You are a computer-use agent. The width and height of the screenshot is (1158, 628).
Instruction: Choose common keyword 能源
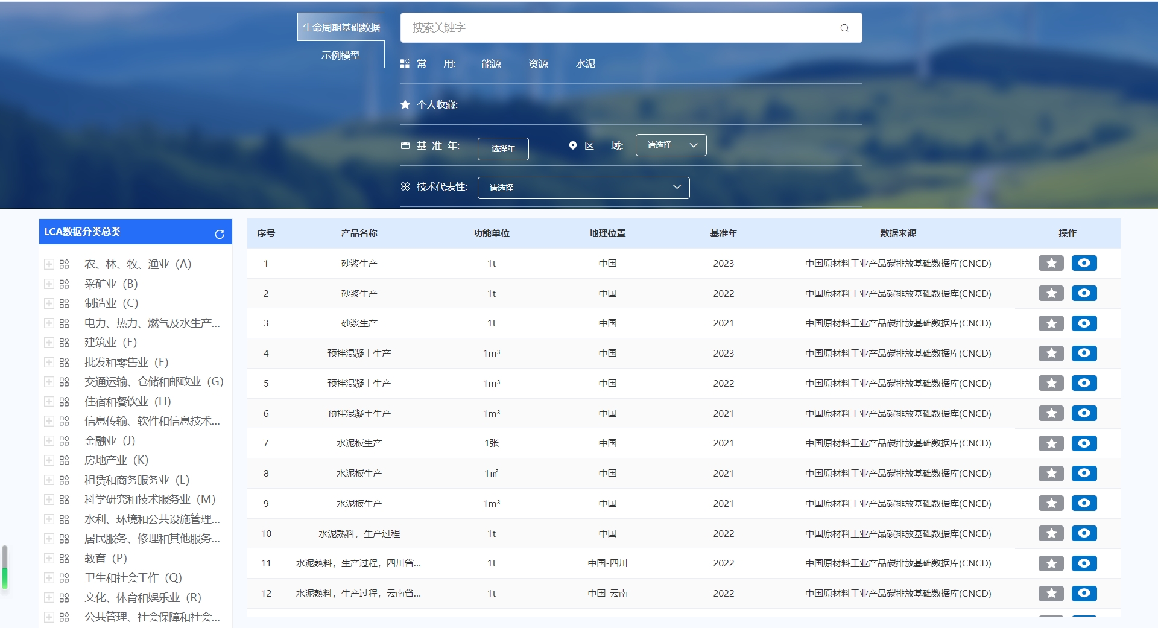click(x=491, y=63)
